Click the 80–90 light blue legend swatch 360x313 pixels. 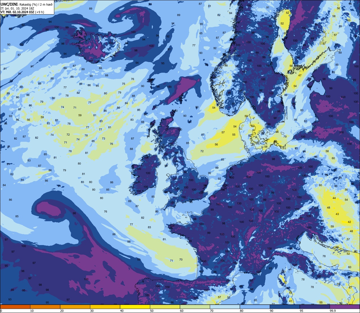(x=255, y=307)
